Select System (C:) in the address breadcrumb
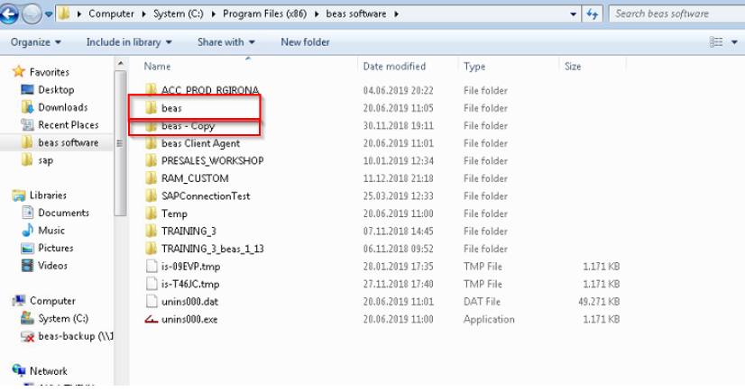 click(x=179, y=14)
